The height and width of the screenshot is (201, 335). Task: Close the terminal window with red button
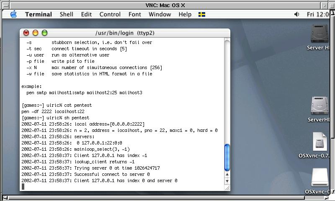pyautogui.click(x=26, y=33)
